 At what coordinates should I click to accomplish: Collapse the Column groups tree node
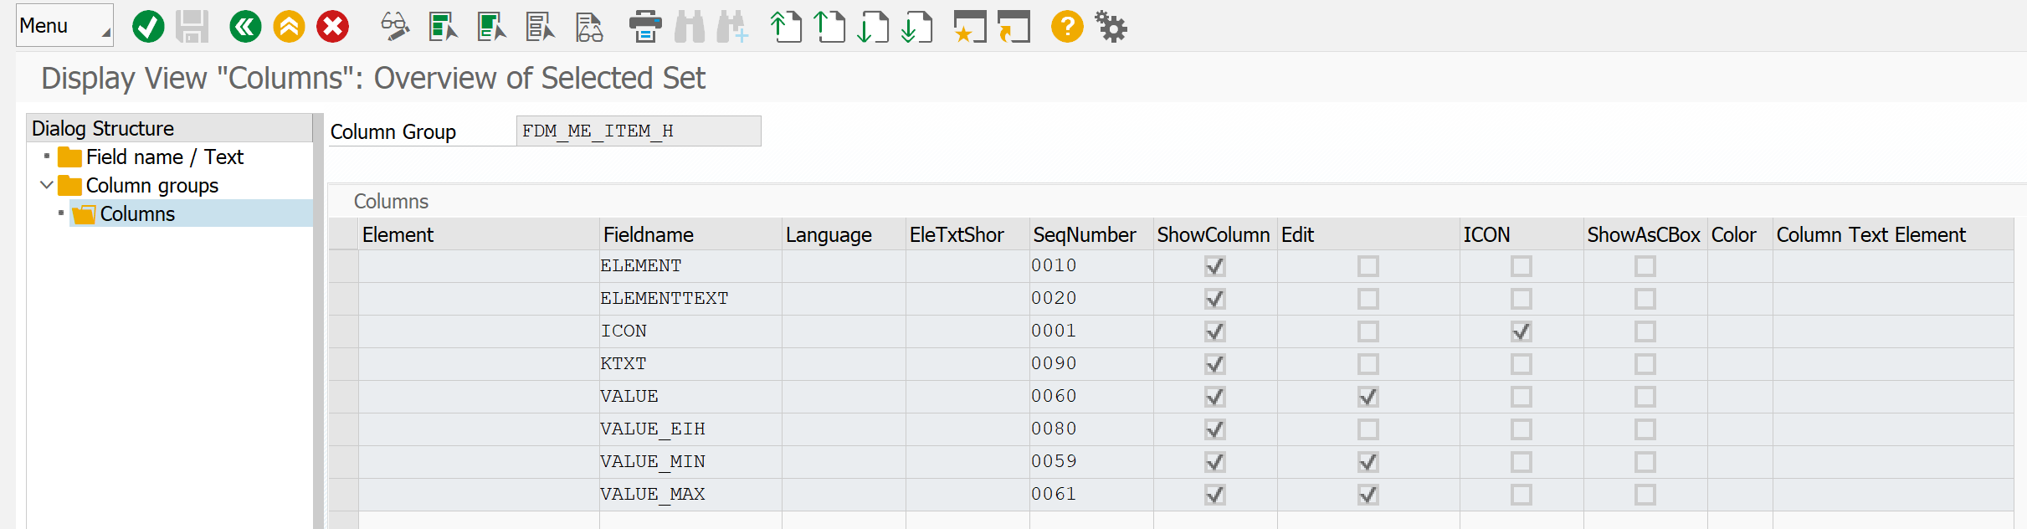click(x=47, y=185)
